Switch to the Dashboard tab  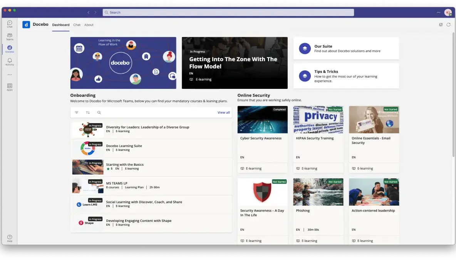coord(61,25)
